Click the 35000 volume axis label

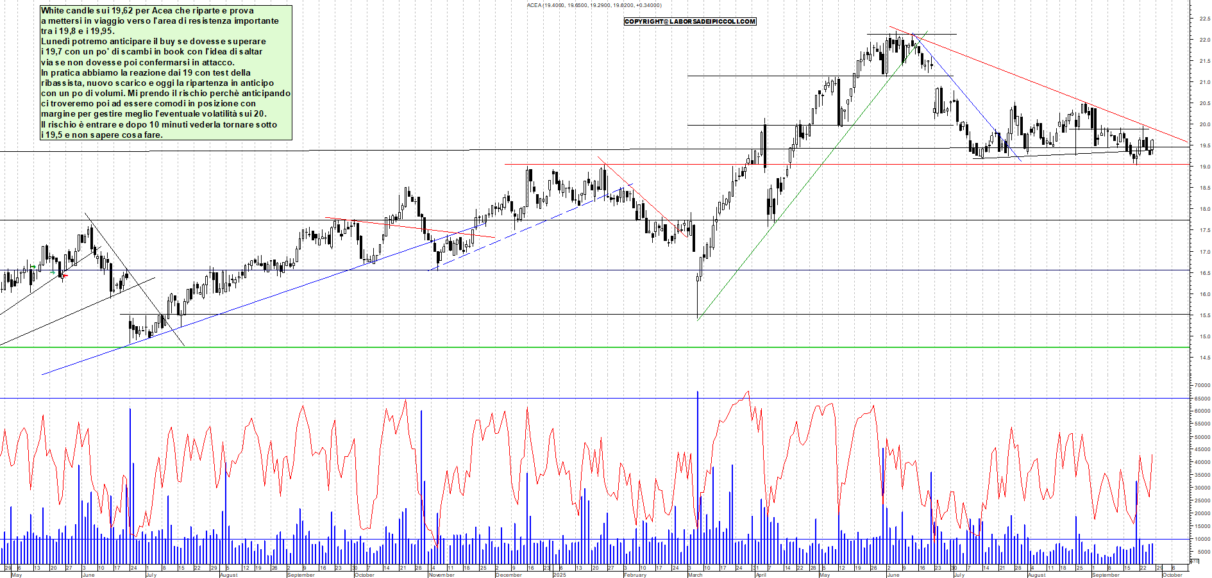(x=1202, y=475)
